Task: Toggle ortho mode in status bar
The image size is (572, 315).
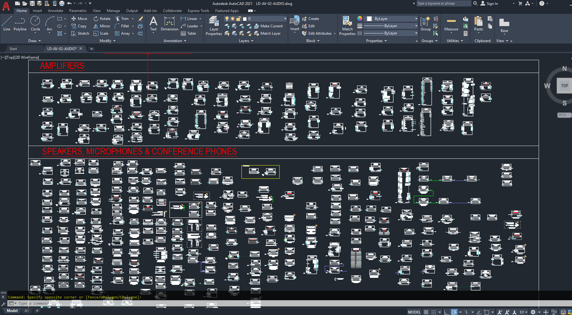Action: [x=446, y=312]
